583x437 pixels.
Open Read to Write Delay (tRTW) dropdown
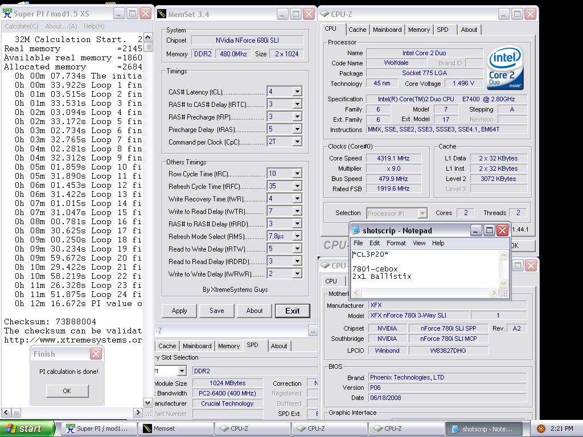(297, 249)
